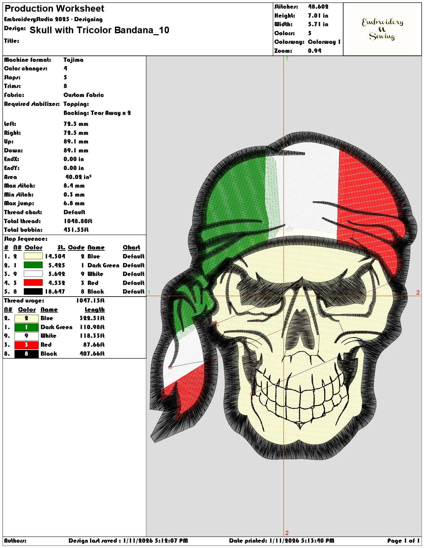Click the Backing: Tear Away x 2 text

coord(97,113)
